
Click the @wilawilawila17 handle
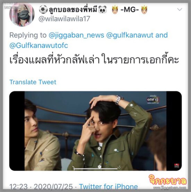pos(64,19)
